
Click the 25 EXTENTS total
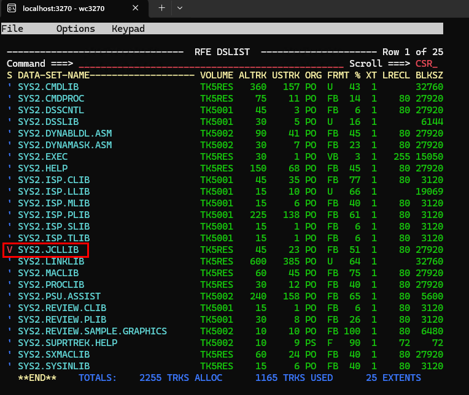click(x=393, y=378)
